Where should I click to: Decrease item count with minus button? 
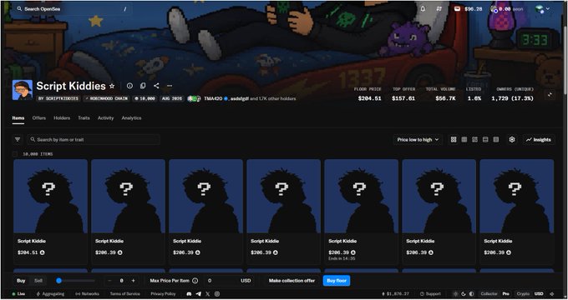pos(109,281)
